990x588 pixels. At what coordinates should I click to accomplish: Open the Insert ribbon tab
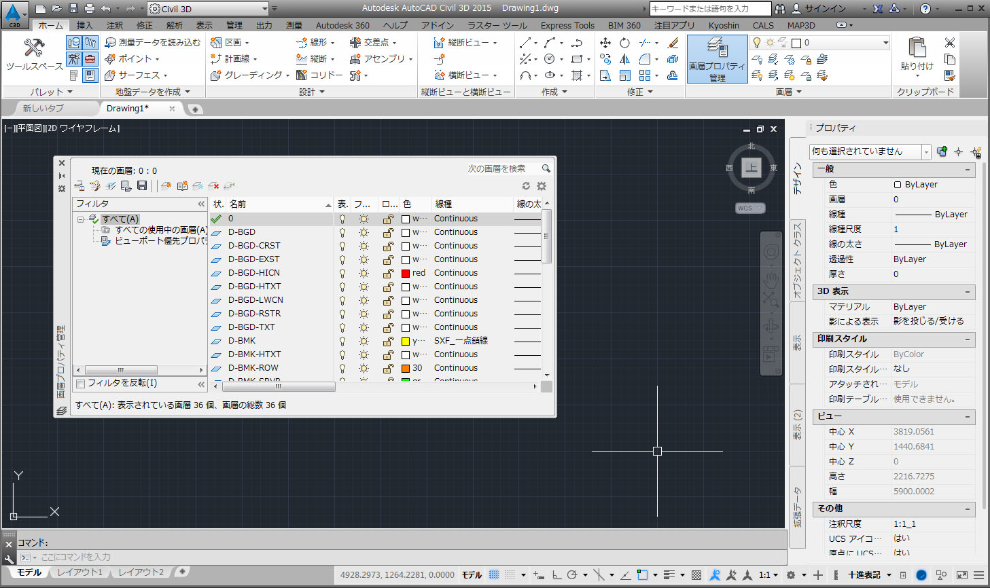[x=84, y=25]
